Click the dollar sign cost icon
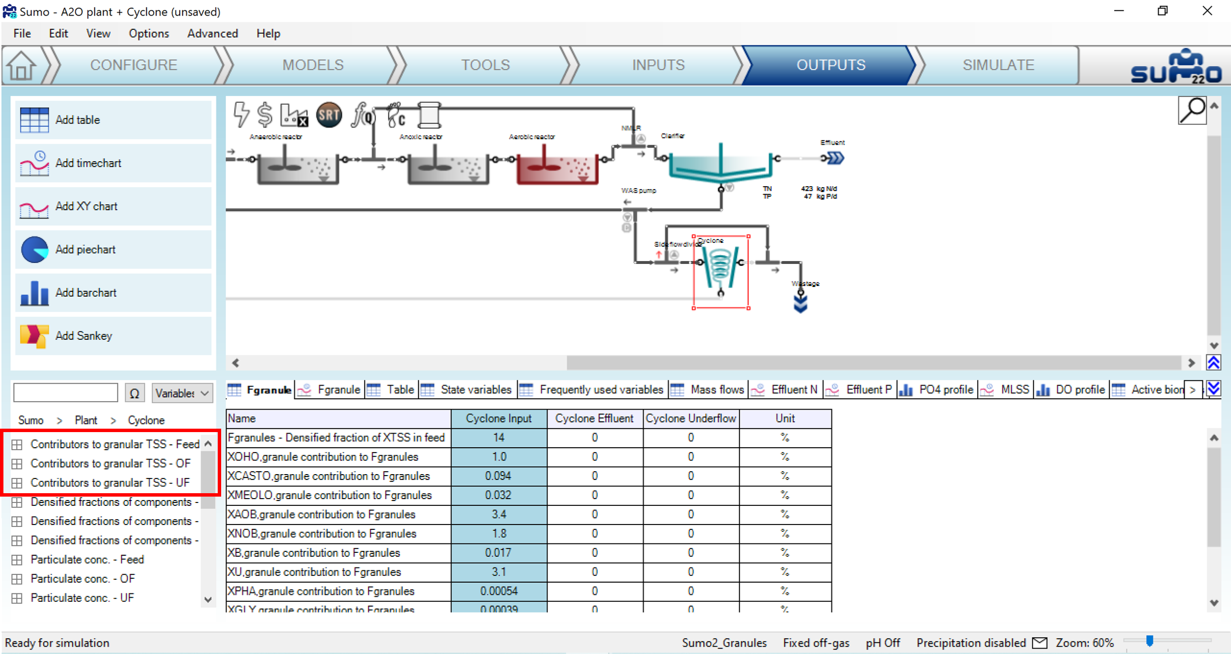The width and height of the screenshot is (1231, 654). tap(265, 114)
